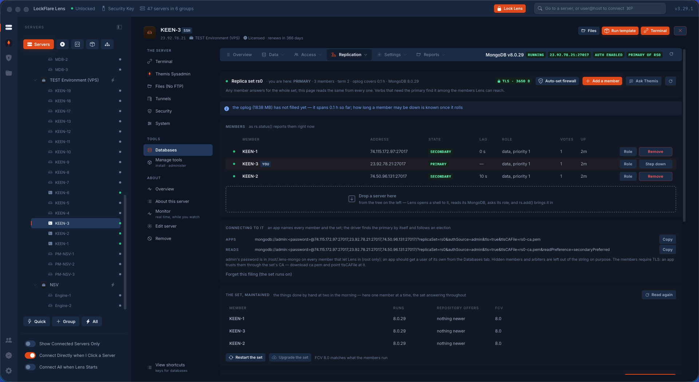Open Monitor real time item
The width and height of the screenshot is (699, 382).
tap(178, 214)
